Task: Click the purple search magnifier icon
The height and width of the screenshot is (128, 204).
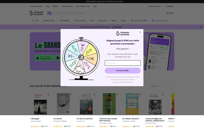Action: [49, 13]
